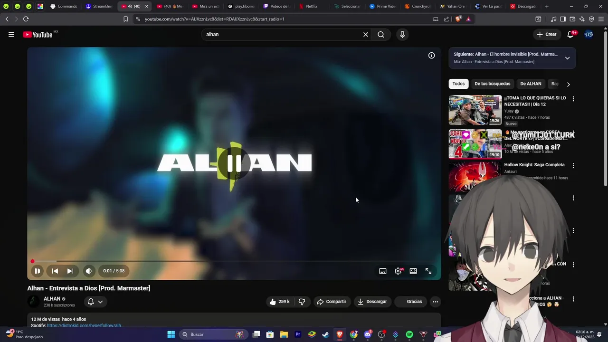Viewport: 608px width, 342px height.
Task: Open File Explorer from the taskbar
Action: (x=284, y=334)
